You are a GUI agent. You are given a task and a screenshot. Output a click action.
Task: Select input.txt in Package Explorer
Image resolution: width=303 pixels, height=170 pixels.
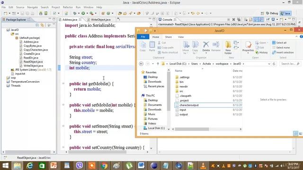click(18, 74)
